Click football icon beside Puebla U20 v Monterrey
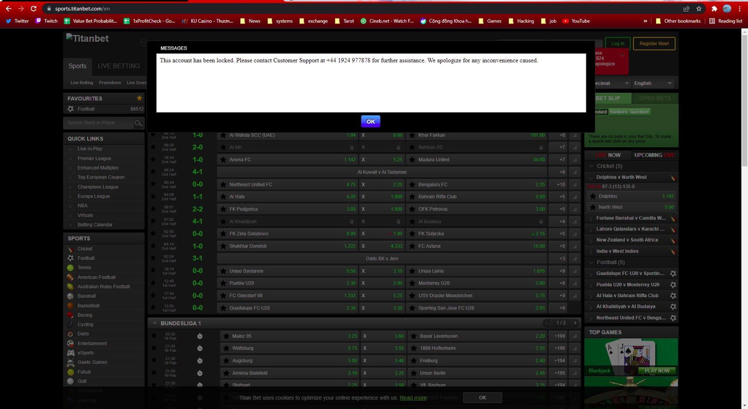Image resolution: width=748 pixels, height=409 pixels. [673, 285]
